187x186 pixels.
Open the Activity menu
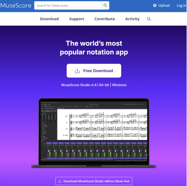click(132, 19)
